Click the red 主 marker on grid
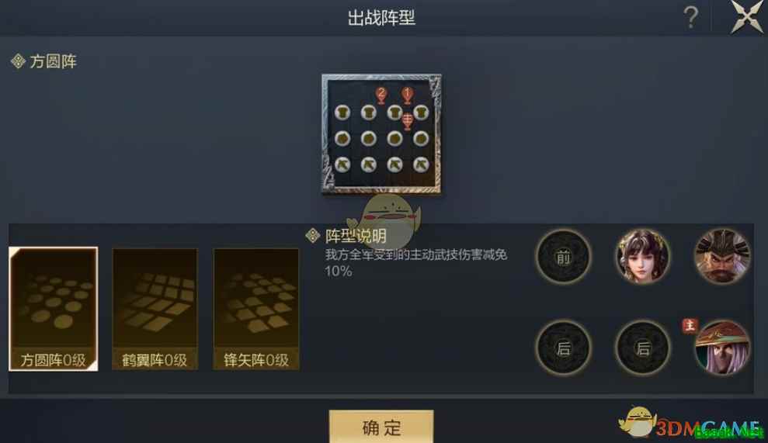Viewport: 768px width, 443px height. (407, 121)
